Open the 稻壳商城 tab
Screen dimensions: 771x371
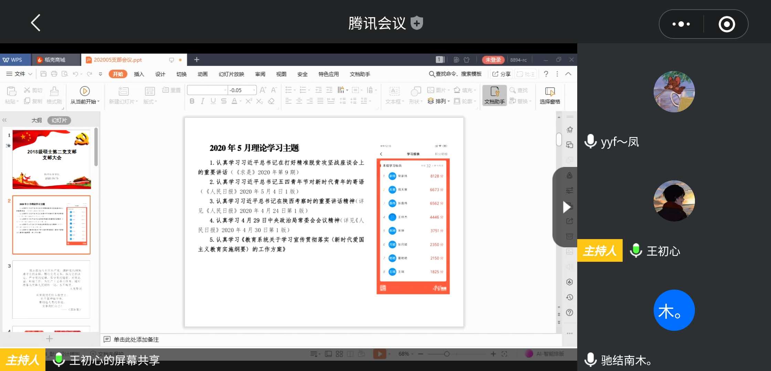pyautogui.click(x=56, y=60)
